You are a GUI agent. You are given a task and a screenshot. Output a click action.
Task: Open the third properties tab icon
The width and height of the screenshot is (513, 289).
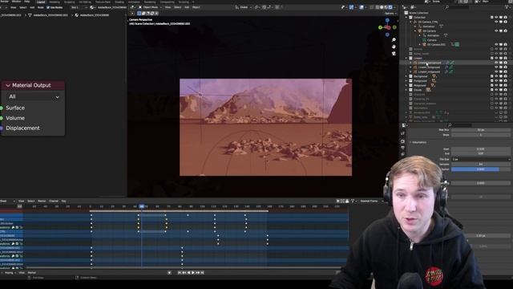pyautogui.click(x=402, y=148)
